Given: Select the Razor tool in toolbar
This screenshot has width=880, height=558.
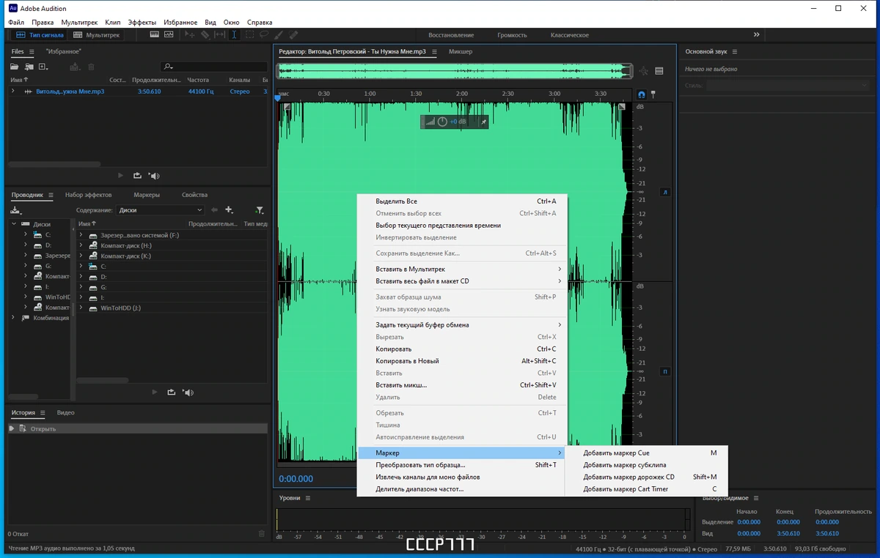Looking at the screenshot, I should click(x=205, y=34).
